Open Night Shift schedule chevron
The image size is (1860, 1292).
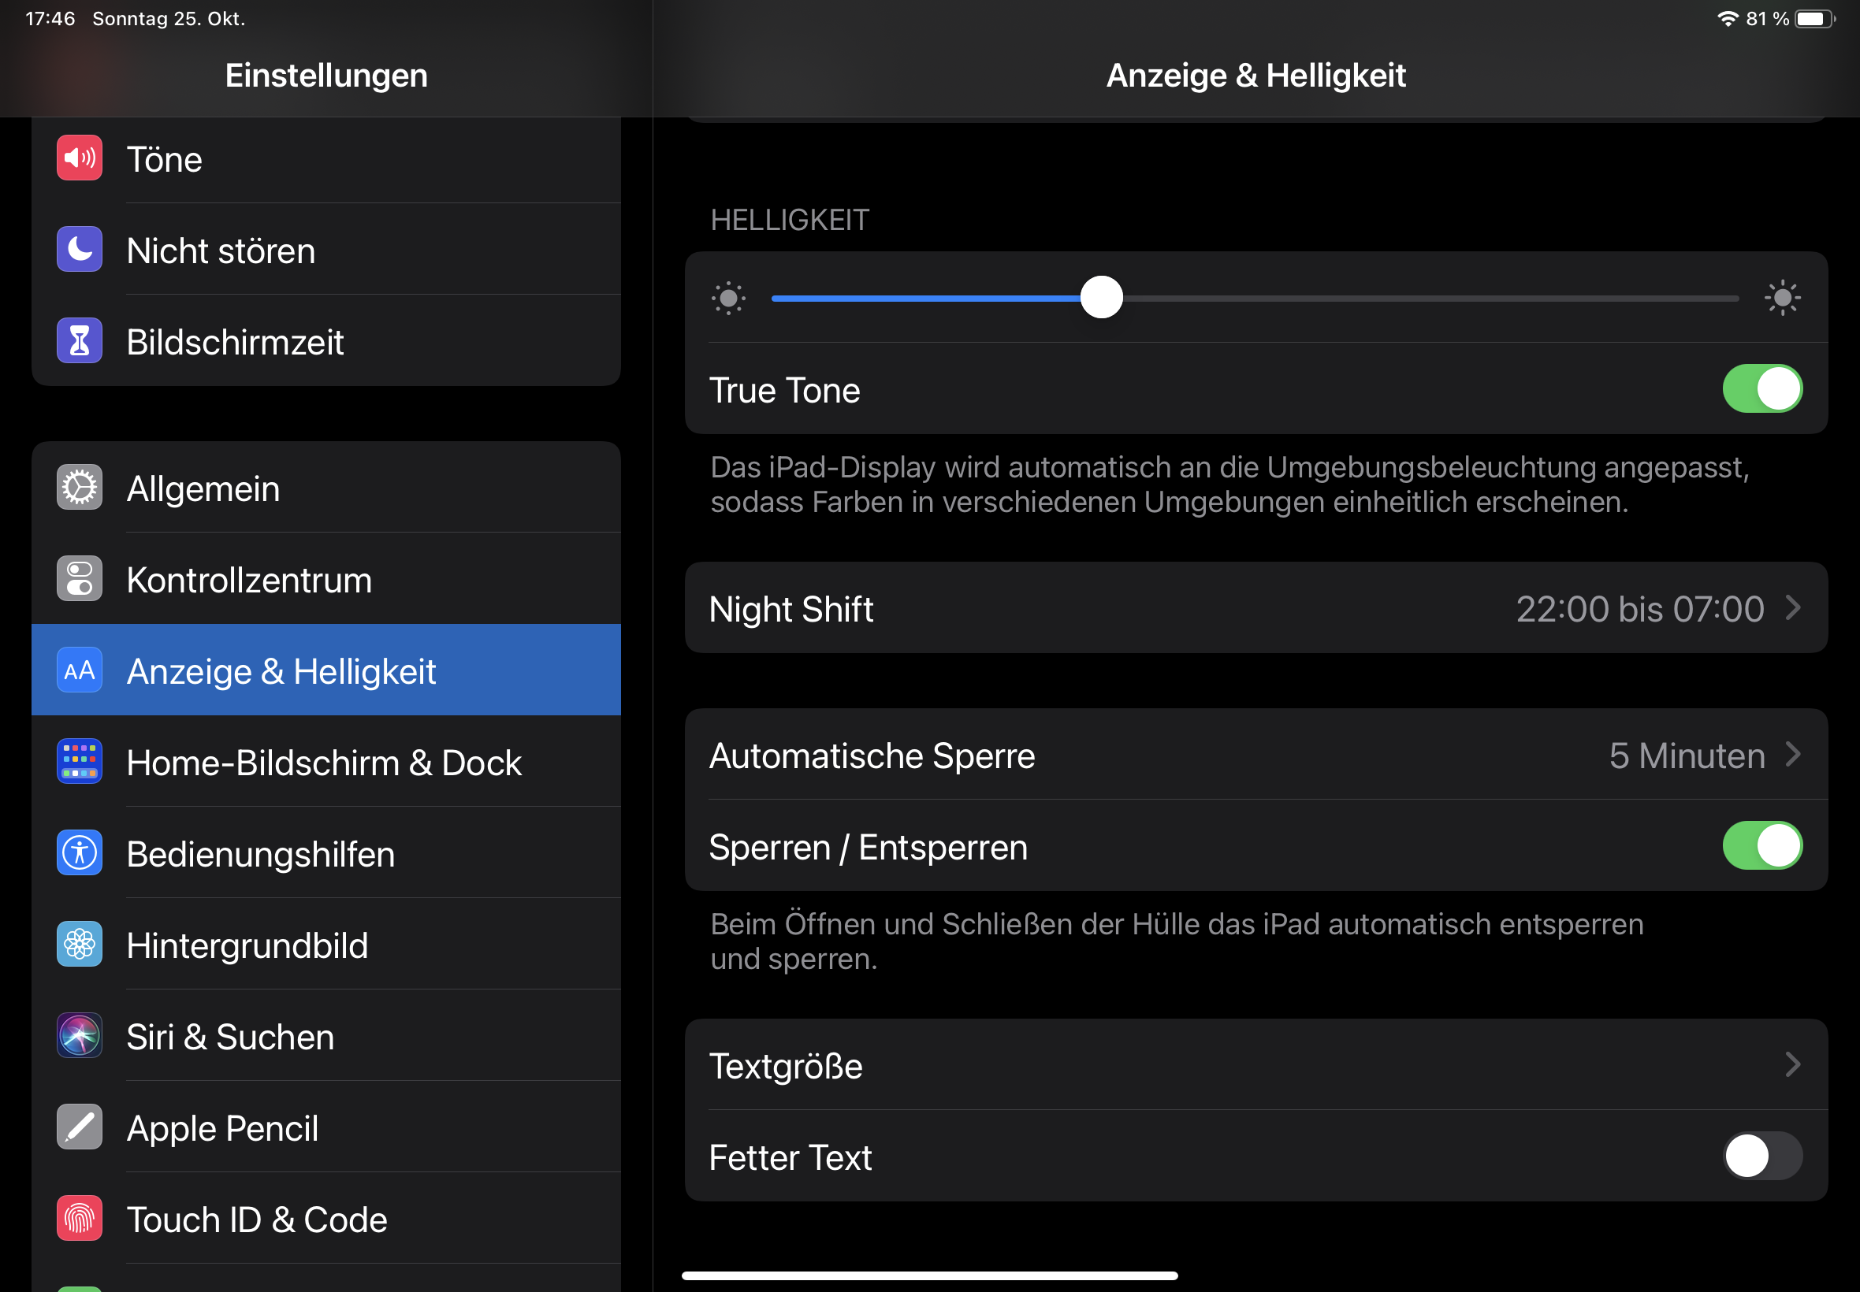[1792, 608]
